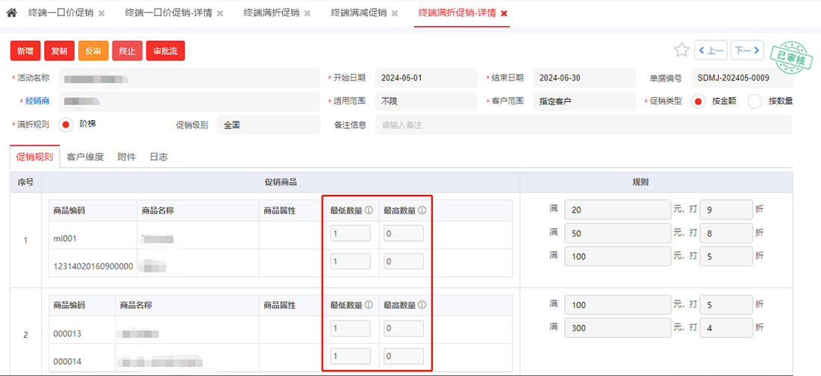Switch to the 客户维度 tab
This screenshot has height=376, width=821.
(x=85, y=157)
